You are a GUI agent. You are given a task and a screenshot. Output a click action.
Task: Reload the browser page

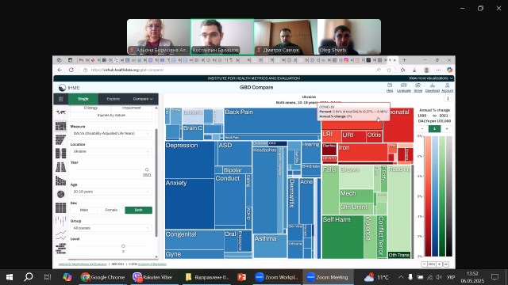click(x=71, y=70)
